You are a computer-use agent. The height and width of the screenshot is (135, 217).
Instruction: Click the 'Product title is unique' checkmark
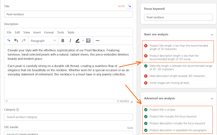click(x=146, y=110)
